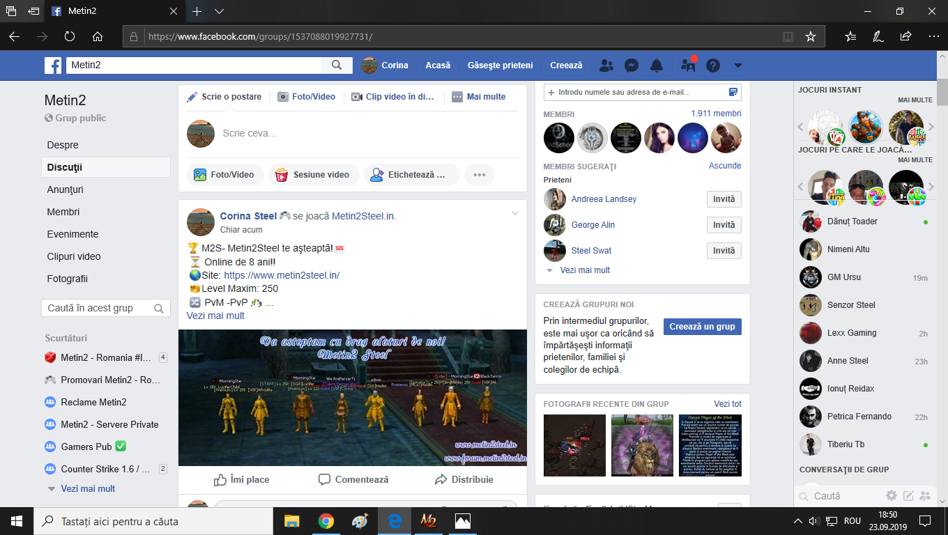Invite George Alin to the group
The image size is (948, 535).
point(724,225)
